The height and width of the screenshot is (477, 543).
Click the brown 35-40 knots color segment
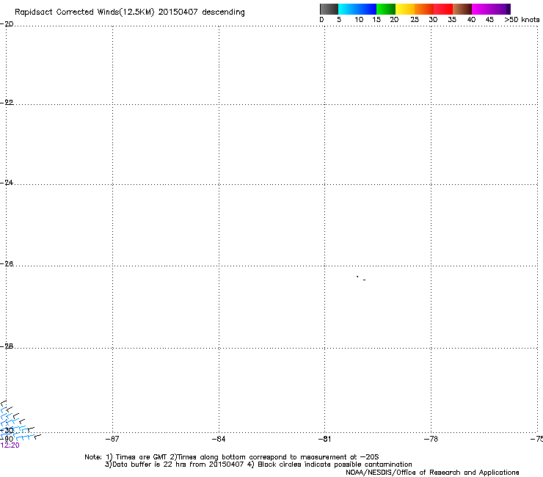point(462,9)
